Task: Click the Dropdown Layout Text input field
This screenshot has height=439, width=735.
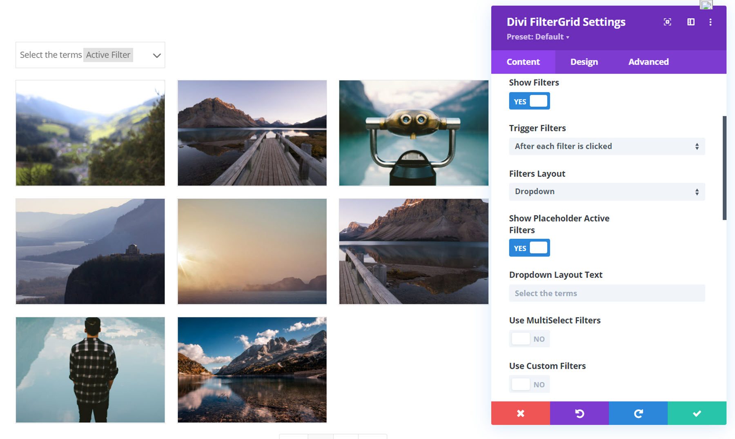Action: pyautogui.click(x=607, y=293)
